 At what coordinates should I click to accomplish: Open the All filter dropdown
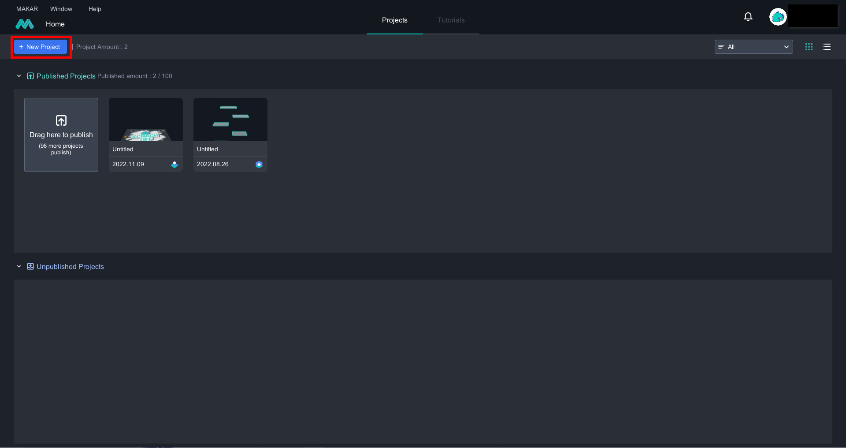point(753,47)
